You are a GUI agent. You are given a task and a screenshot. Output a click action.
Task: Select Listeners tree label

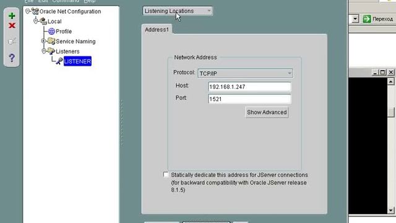tap(67, 51)
